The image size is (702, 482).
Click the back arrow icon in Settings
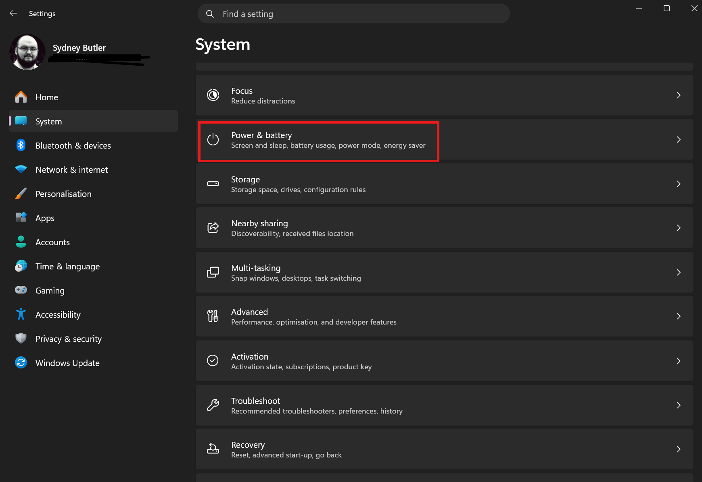tap(13, 14)
